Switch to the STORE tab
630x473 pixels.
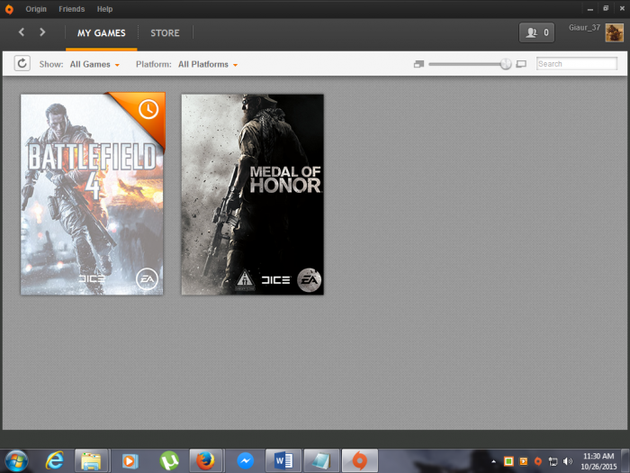(165, 33)
